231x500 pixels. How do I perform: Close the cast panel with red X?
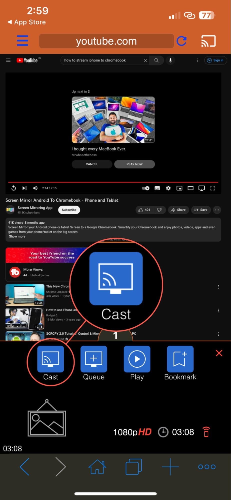[x=219, y=353]
